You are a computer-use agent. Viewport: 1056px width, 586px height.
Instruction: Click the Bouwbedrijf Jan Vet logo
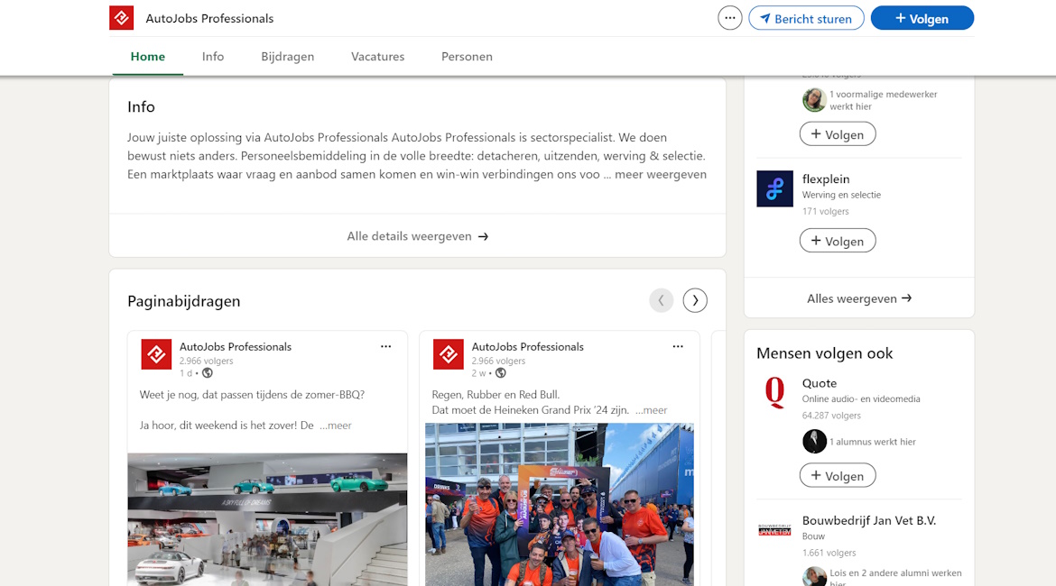(774, 530)
